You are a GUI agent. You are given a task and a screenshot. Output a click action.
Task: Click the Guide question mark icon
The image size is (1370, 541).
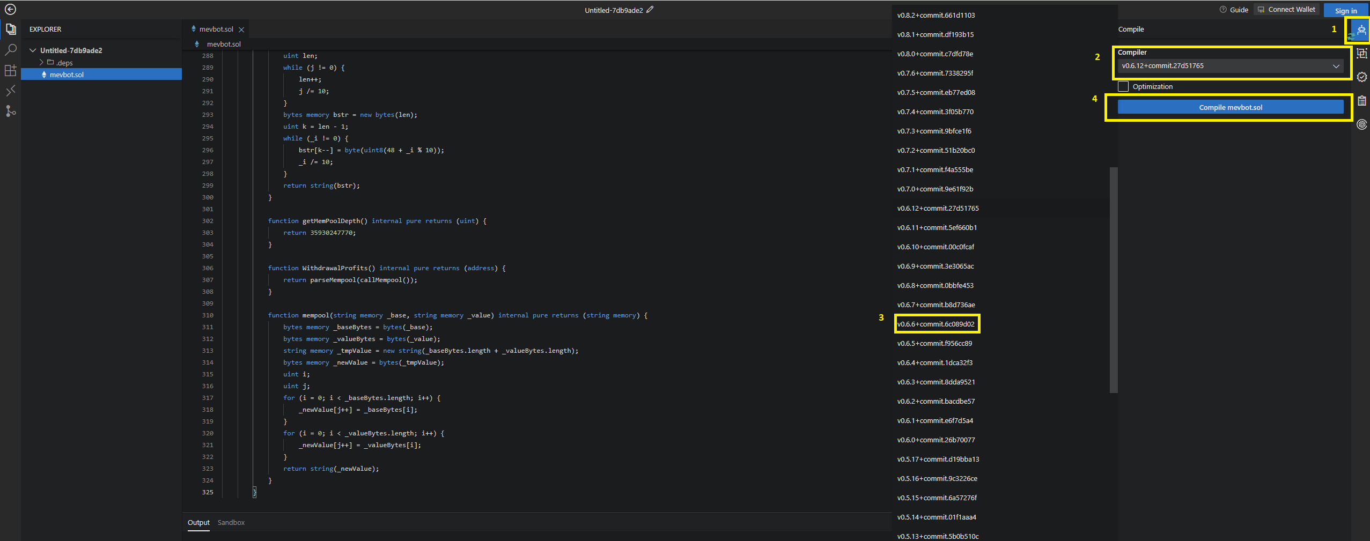[1223, 10]
